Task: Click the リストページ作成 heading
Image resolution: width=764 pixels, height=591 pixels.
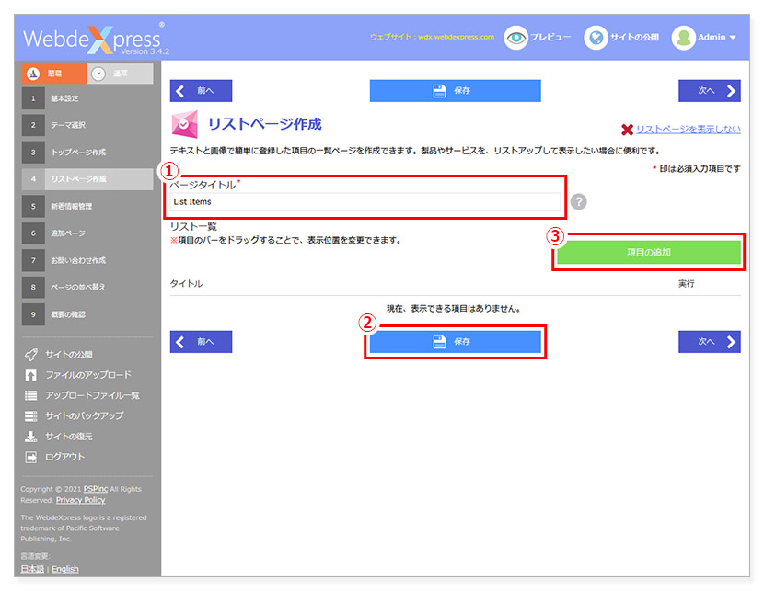Action: tap(264, 124)
